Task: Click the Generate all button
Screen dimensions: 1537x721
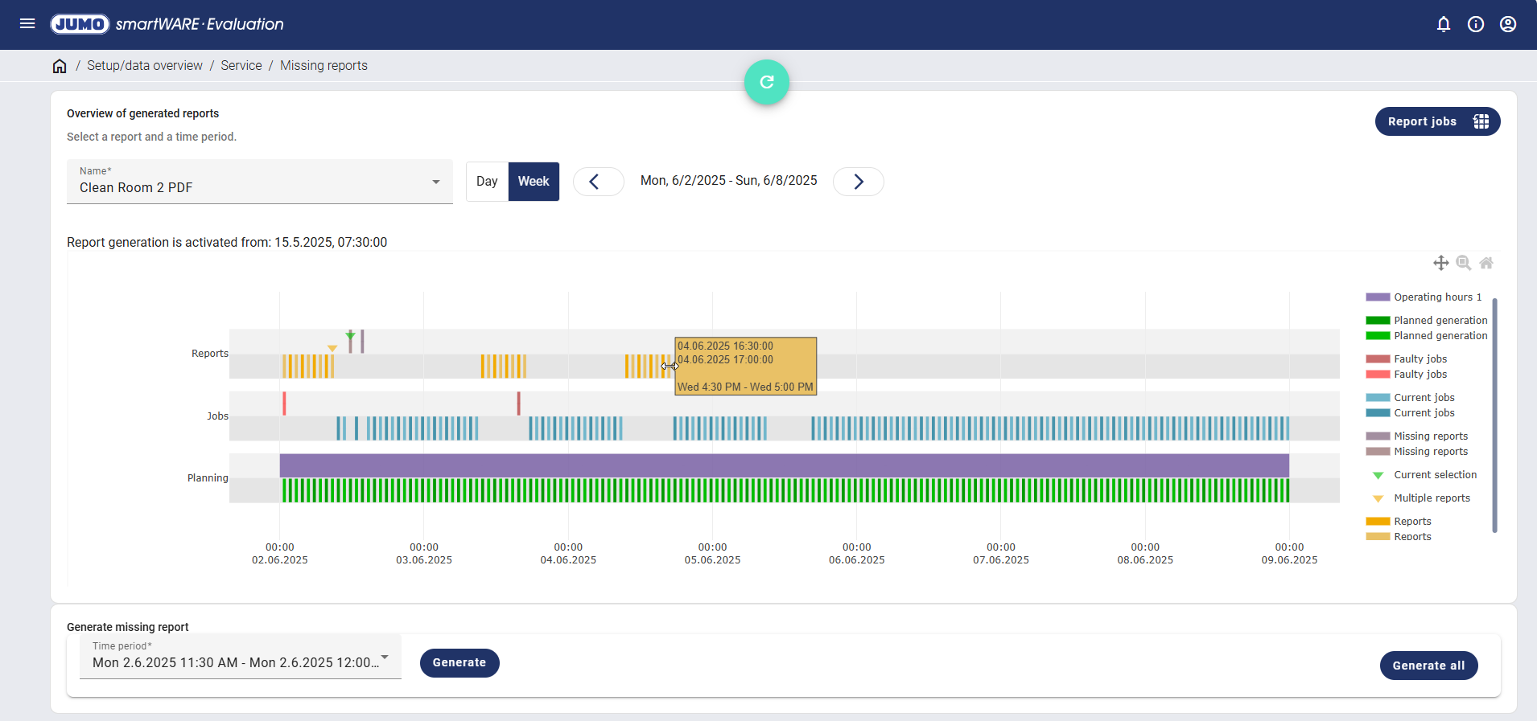Action: pos(1428,666)
